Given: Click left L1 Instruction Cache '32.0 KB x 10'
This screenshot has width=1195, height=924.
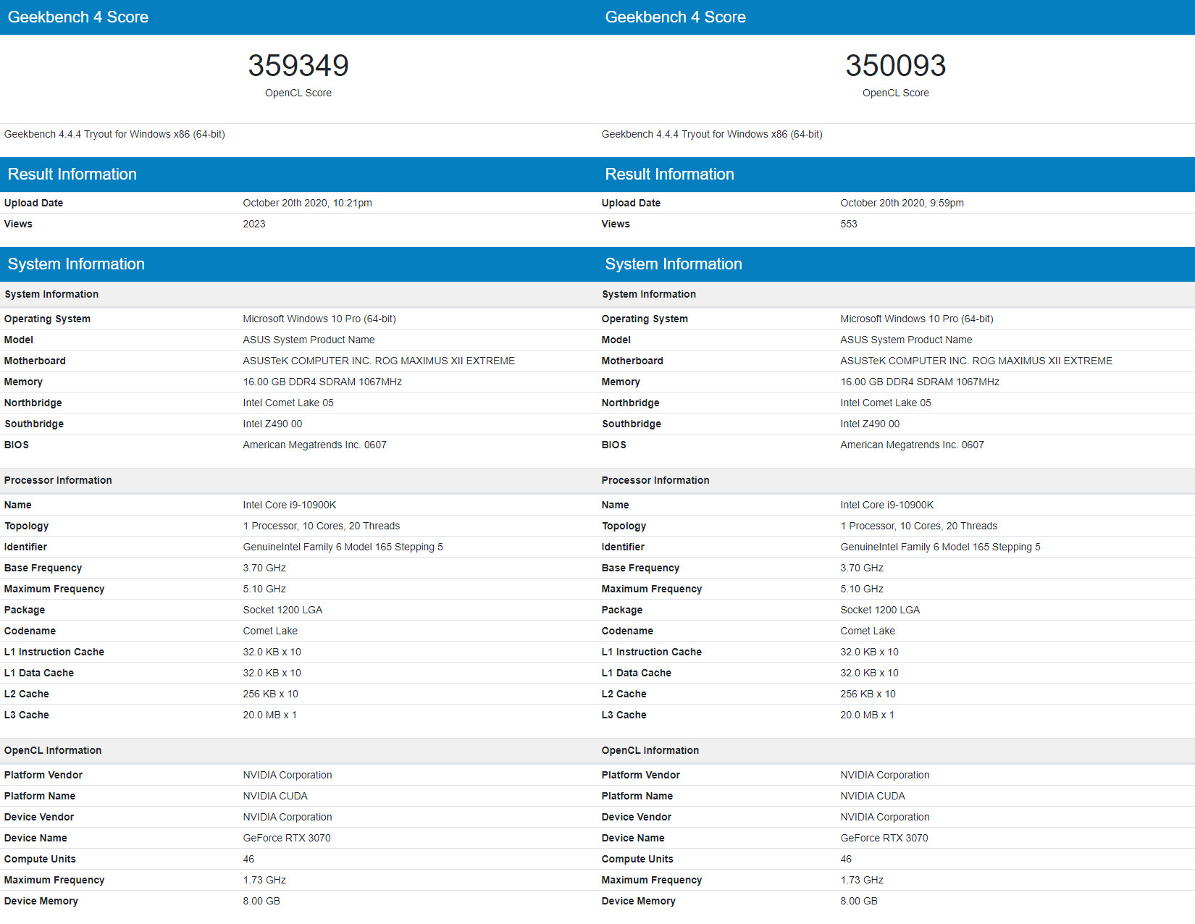Looking at the screenshot, I should tap(272, 652).
